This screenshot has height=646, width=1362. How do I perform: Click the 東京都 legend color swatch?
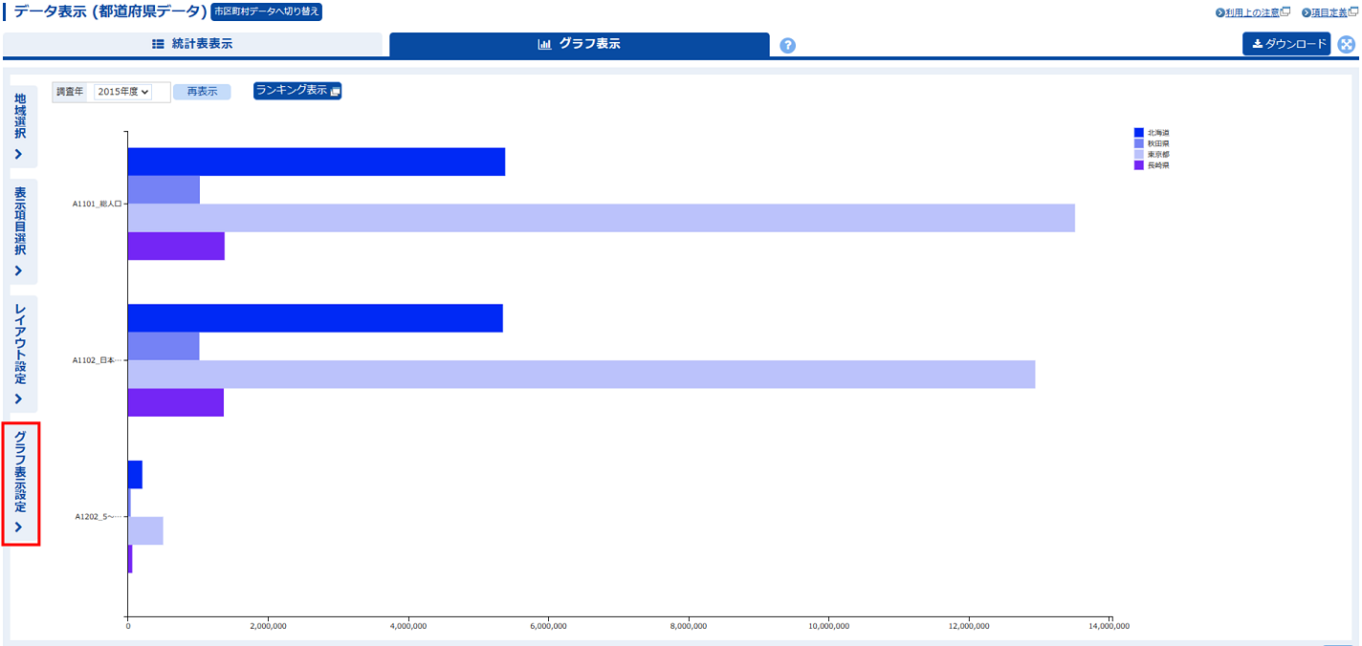coord(1139,154)
